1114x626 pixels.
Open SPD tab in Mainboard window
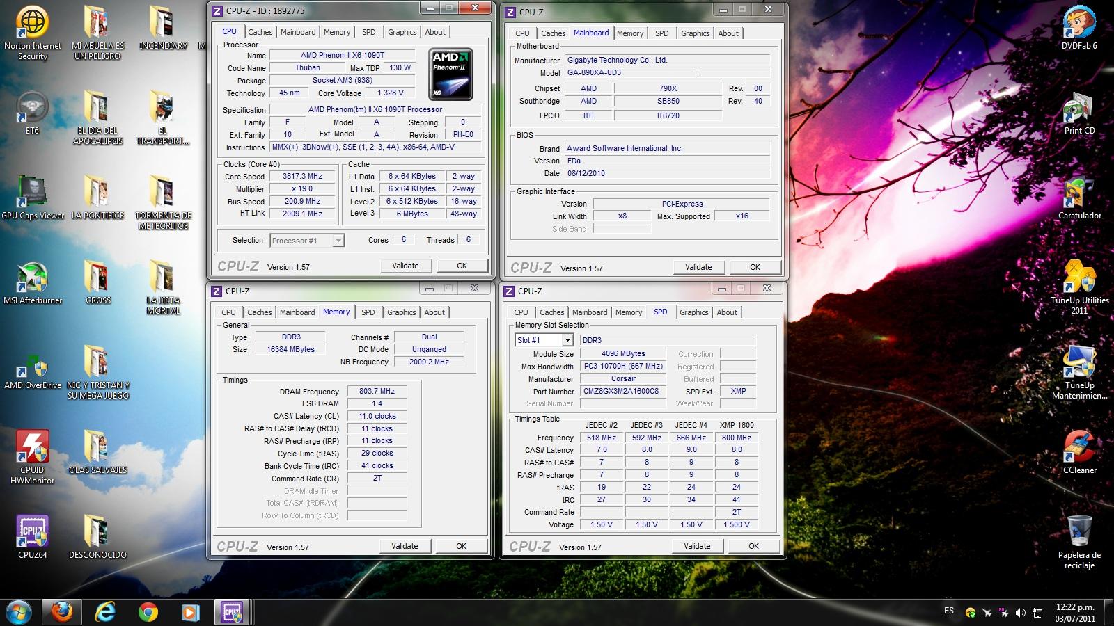pos(661,33)
